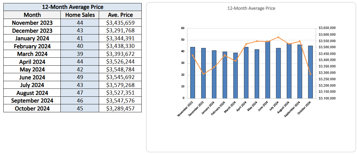Select the 'February 2024' table cell

[32, 46]
